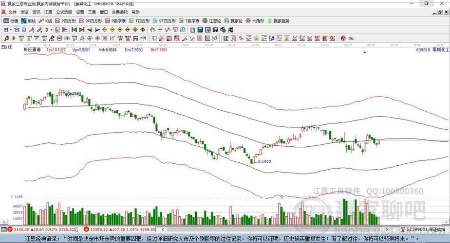Image resolution: width=450 pixels, height=243 pixels.
Task: Select the red pen drawing tool
Action: [x=6, y=38]
